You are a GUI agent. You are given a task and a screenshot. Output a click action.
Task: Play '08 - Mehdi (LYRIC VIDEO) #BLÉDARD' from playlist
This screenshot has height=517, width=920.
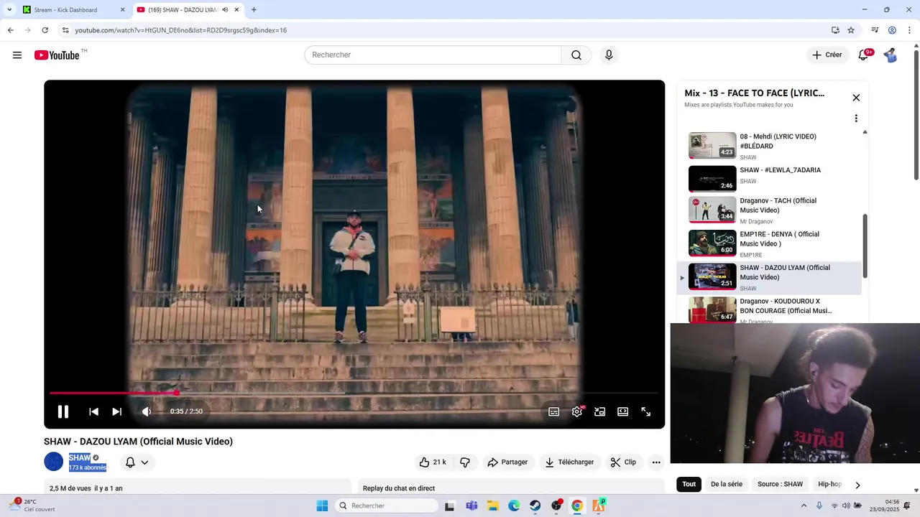pyautogui.click(x=769, y=146)
